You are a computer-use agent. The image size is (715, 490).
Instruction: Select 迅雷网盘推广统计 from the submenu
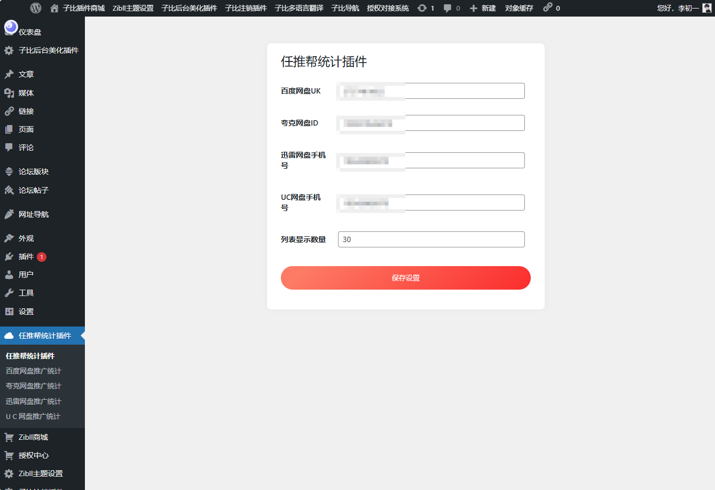[x=33, y=401]
